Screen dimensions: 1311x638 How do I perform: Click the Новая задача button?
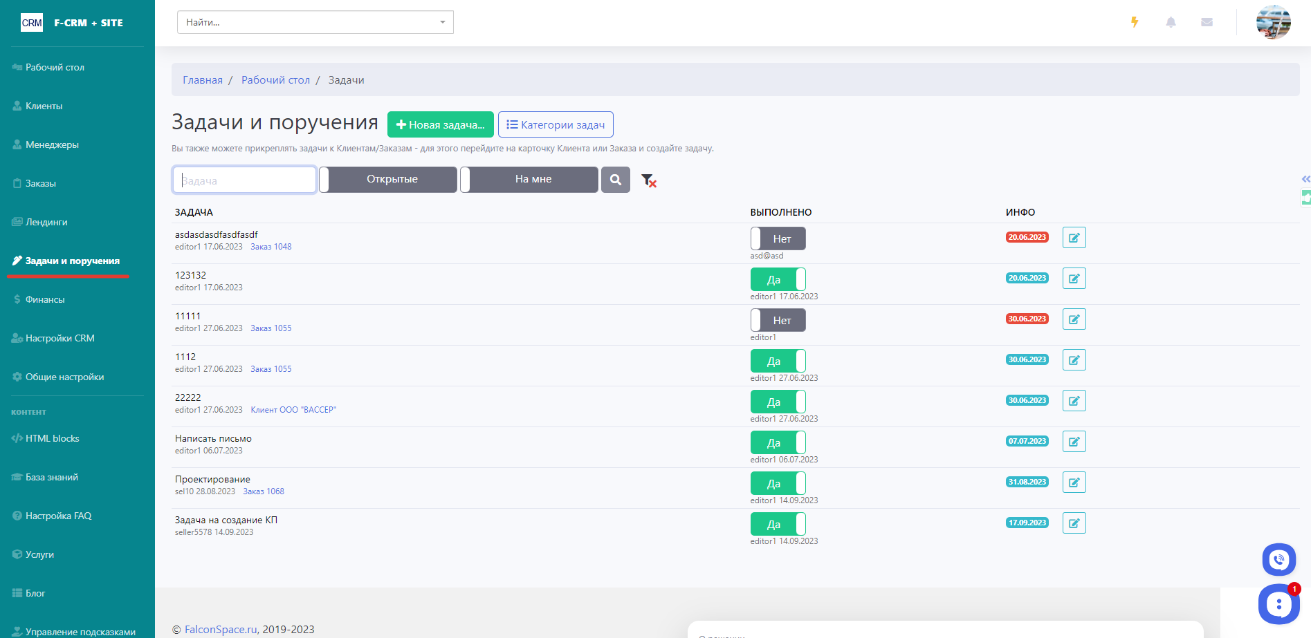(440, 124)
